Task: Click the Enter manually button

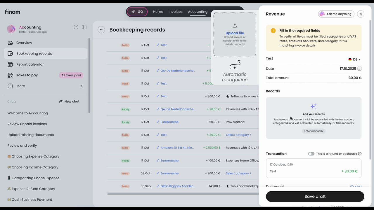Action: pos(314,131)
